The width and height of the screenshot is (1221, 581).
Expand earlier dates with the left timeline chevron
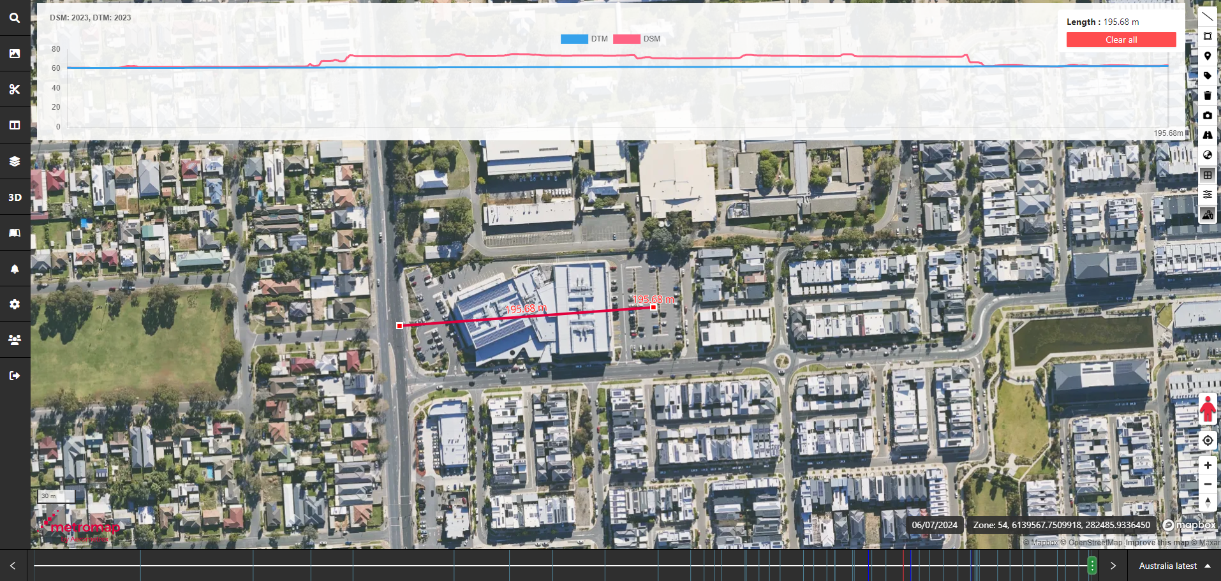click(x=13, y=565)
